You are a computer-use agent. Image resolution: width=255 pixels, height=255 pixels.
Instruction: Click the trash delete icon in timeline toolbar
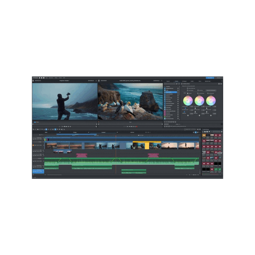tap(38, 129)
